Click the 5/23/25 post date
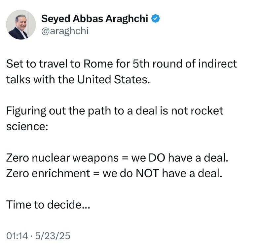This screenshot has height=248, width=262. pos(53,236)
